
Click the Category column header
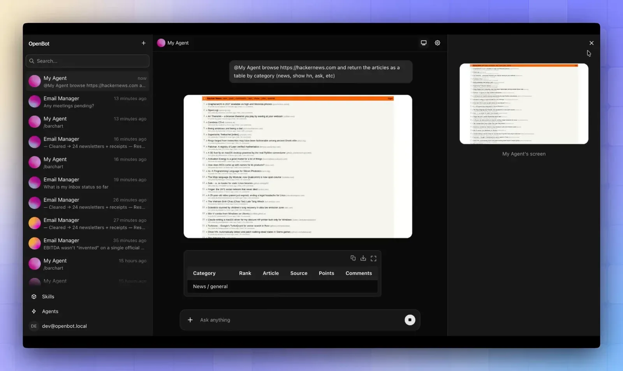coord(204,273)
